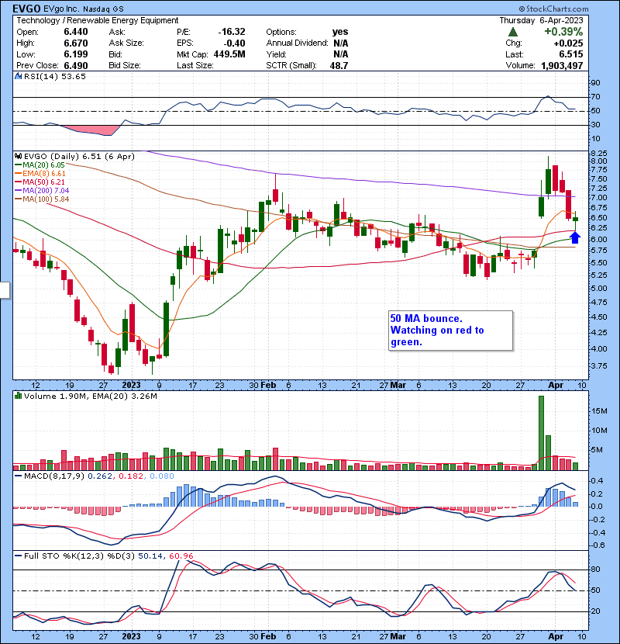The image size is (620, 644).
Task: Click the RSI(14) 53.65 label
Action: pos(55,76)
